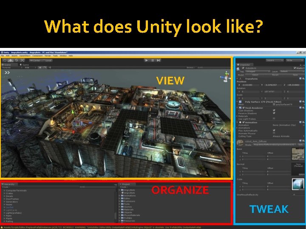Open the File menu
This screenshot has width=306, height=229.
point(3,56)
